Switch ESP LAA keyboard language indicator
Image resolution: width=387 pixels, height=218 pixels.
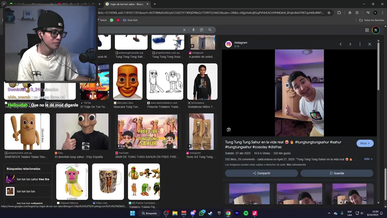(x=350, y=213)
